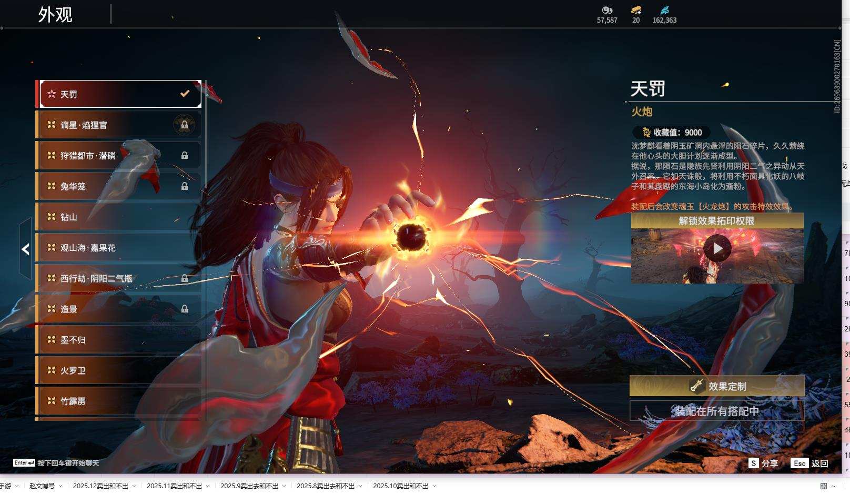850x494 pixels.
Task: Click the lock toggle on 西行劫·阴阳二气瓶
Action: (184, 278)
